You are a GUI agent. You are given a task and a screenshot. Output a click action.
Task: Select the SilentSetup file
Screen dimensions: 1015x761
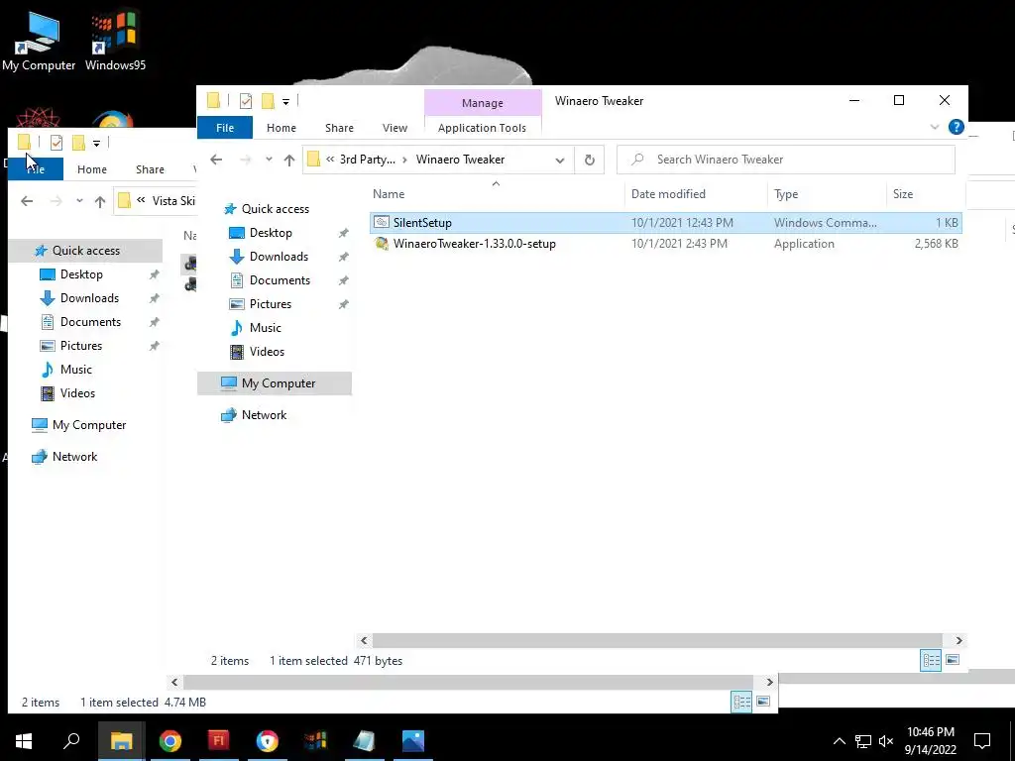click(665, 223)
